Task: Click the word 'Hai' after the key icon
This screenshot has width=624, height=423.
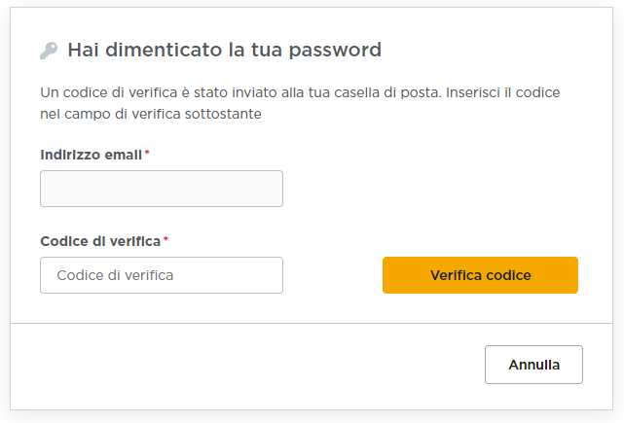Action: coord(81,50)
